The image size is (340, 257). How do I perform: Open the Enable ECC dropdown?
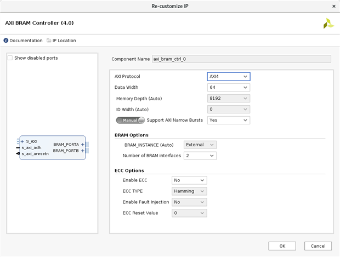tap(189, 180)
